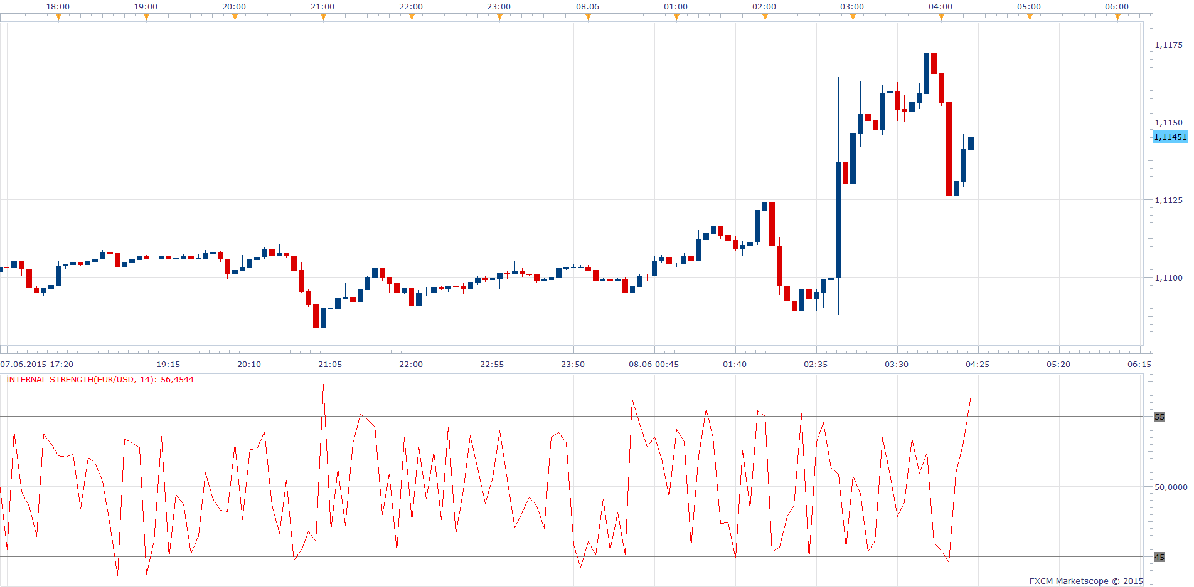Click the 22:55 time axis label
Screen dimensions: 1194x587
click(x=492, y=365)
